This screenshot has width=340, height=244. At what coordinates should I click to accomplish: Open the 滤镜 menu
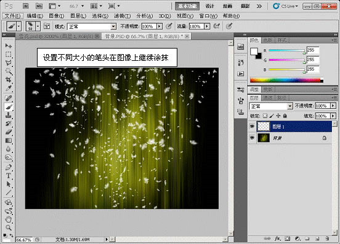[123, 16]
